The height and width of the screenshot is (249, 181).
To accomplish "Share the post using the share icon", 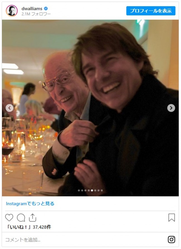I will pos(33,217).
